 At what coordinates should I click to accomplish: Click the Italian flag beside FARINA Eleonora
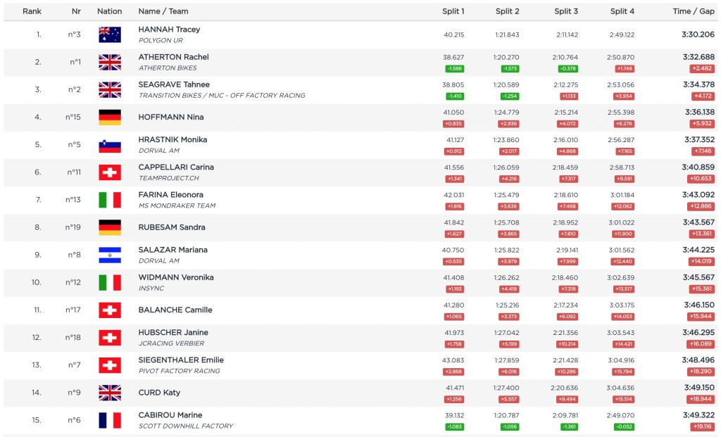pyautogui.click(x=109, y=200)
